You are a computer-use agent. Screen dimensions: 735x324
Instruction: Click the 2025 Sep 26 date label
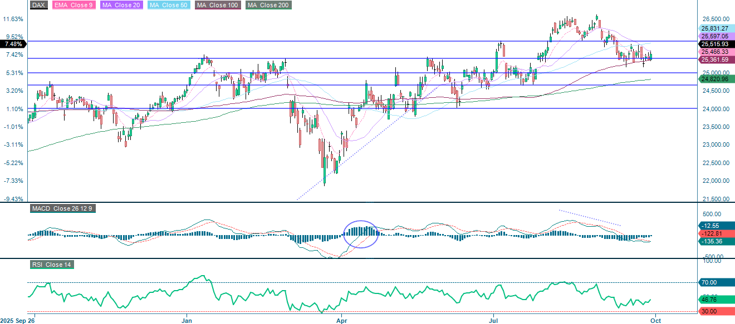coord(18,320)
